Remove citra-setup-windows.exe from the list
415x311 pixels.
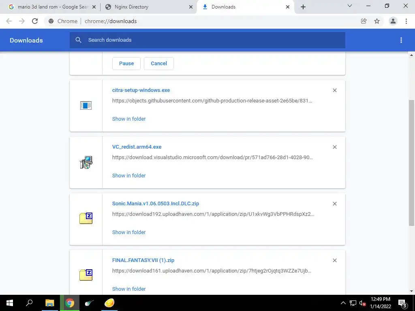click(334, 90)
